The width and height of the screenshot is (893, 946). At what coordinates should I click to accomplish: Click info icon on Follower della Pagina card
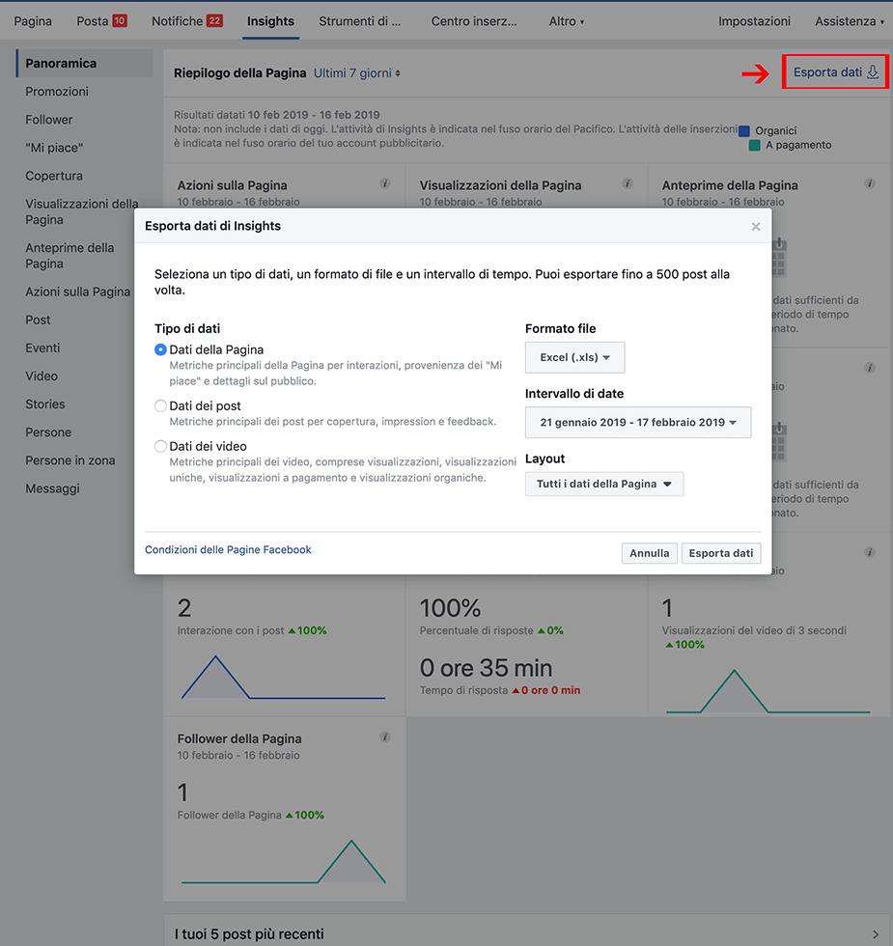pos(385,737)
